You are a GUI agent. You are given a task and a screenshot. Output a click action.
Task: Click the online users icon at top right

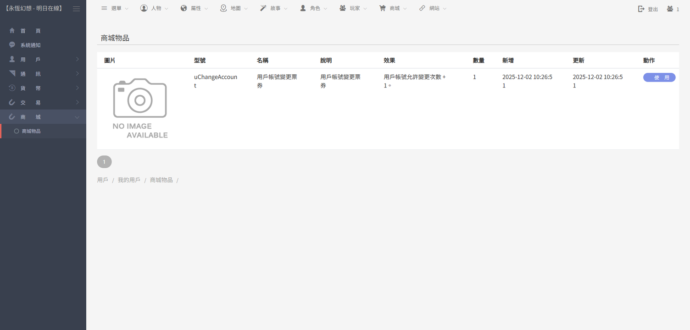pos(670,9)
